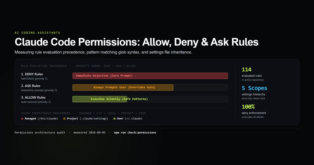The image size is (314, 165).
Task: Click the 'npm run check:permissions' command text
Action: 135,133
